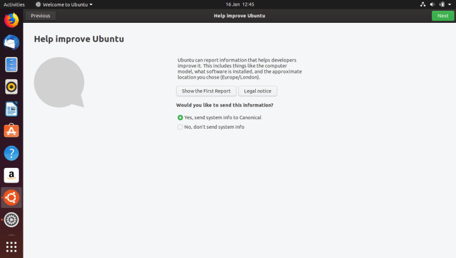Screen dimensions: 456x258
Task: Expand the system menu arrow
Action: pos(450,4)
